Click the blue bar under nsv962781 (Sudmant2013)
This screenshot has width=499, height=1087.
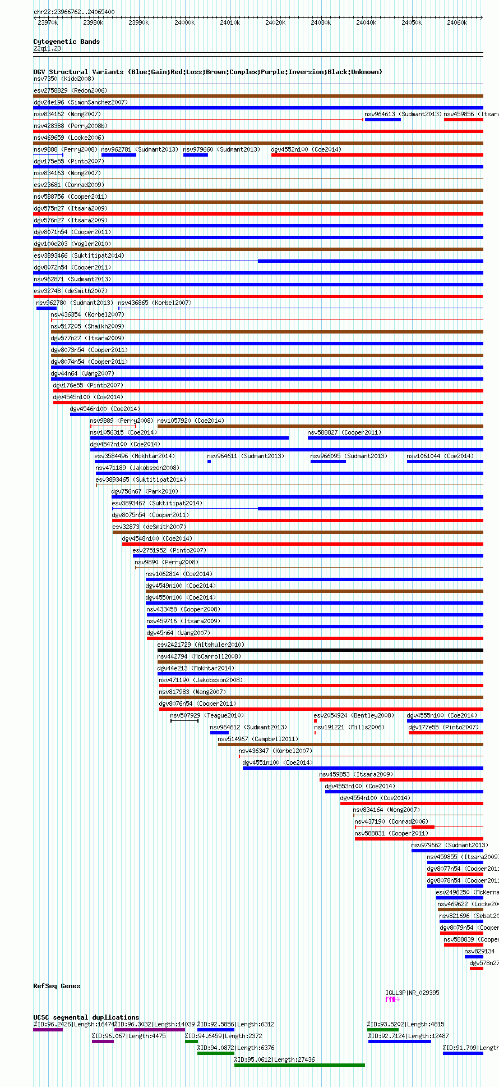[119, 155]
